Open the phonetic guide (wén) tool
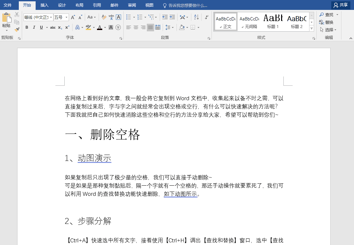 tap(111, 17)
